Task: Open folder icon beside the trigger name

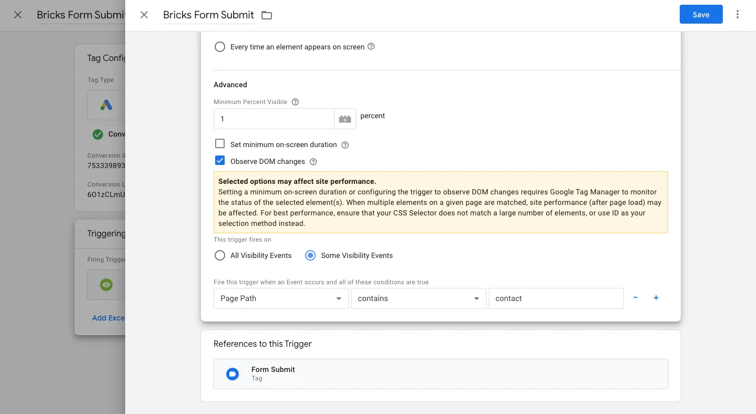Action: pos(266,15)
